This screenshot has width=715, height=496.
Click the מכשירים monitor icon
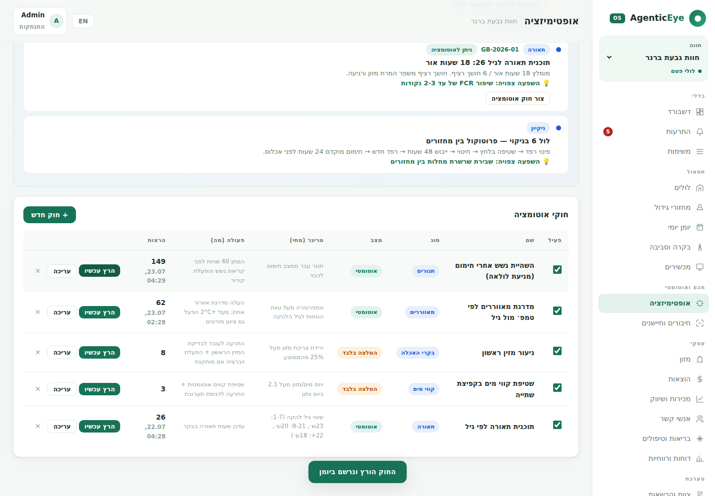pyautogui.click(x=700, y=267)
